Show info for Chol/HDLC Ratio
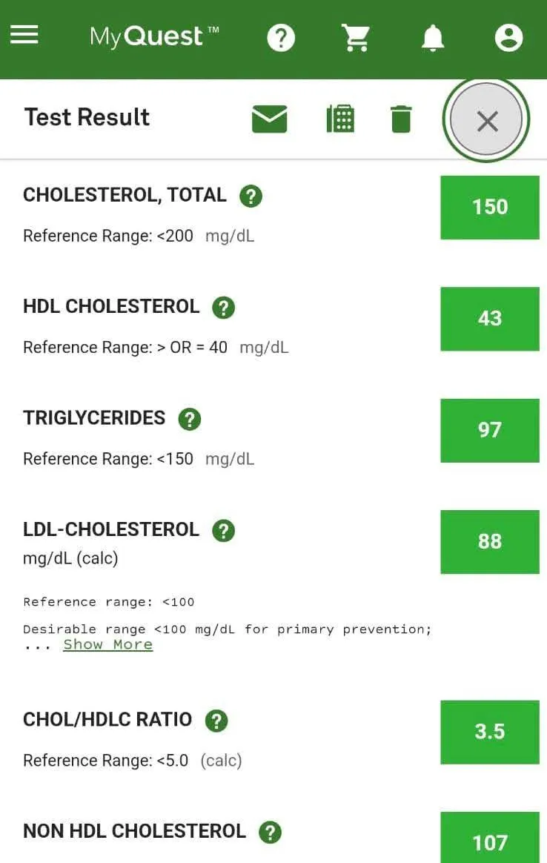This screenshot has height=863, width=547. (x=216, y=721)
